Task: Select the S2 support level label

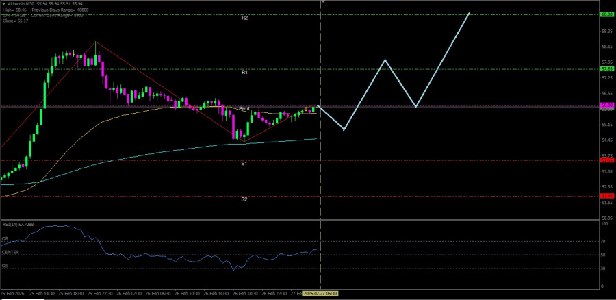Action: pyautogui.click(x=244, y=199)
